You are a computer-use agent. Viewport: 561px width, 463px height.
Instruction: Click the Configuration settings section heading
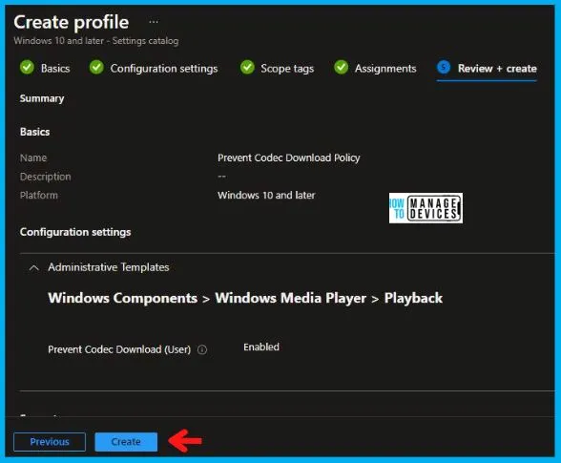pos(75,232)
